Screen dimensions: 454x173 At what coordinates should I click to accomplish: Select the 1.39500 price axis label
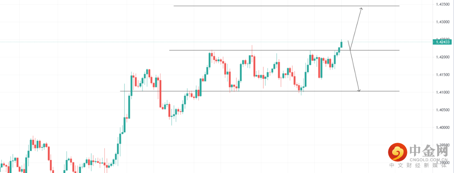(x=442, y=145)
